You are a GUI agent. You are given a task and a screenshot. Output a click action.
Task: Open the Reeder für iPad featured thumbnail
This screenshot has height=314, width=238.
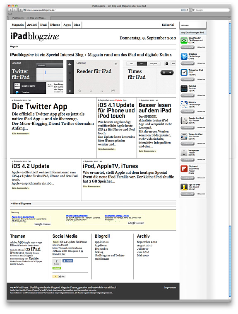[x=93, y=77]
